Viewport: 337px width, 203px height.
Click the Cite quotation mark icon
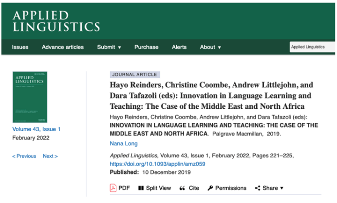click(182, 188)
